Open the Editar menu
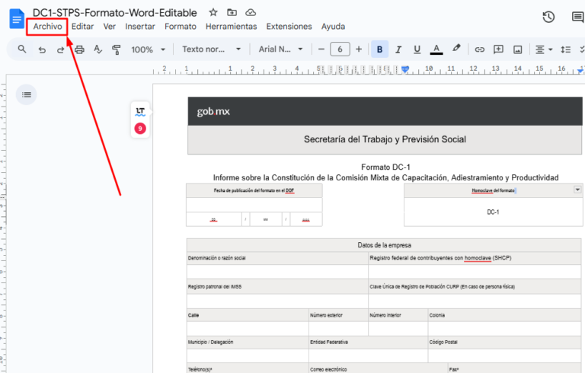The width and height of the screenshot is (585, 373). click(x=82, y=27)
